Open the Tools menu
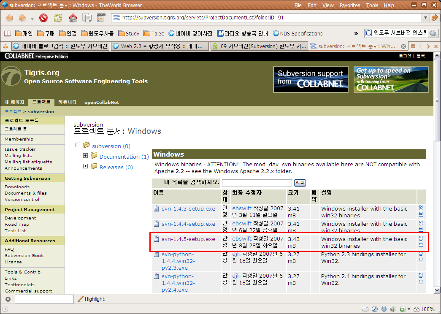 (372, 5)
